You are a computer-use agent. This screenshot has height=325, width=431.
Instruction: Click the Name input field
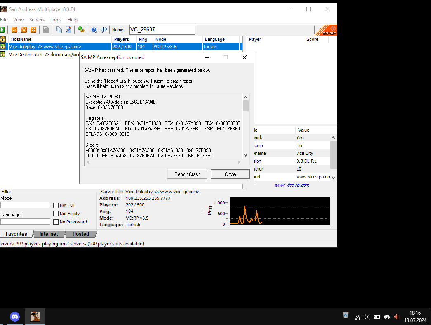coord(162,30)
